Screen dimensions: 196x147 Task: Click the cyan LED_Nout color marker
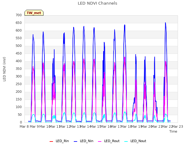(126, 141)
